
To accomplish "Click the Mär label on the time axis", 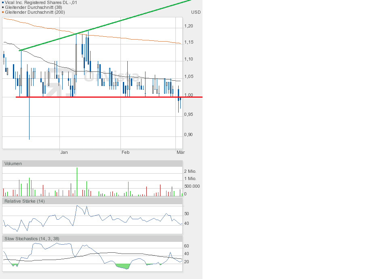I will 181,152.
